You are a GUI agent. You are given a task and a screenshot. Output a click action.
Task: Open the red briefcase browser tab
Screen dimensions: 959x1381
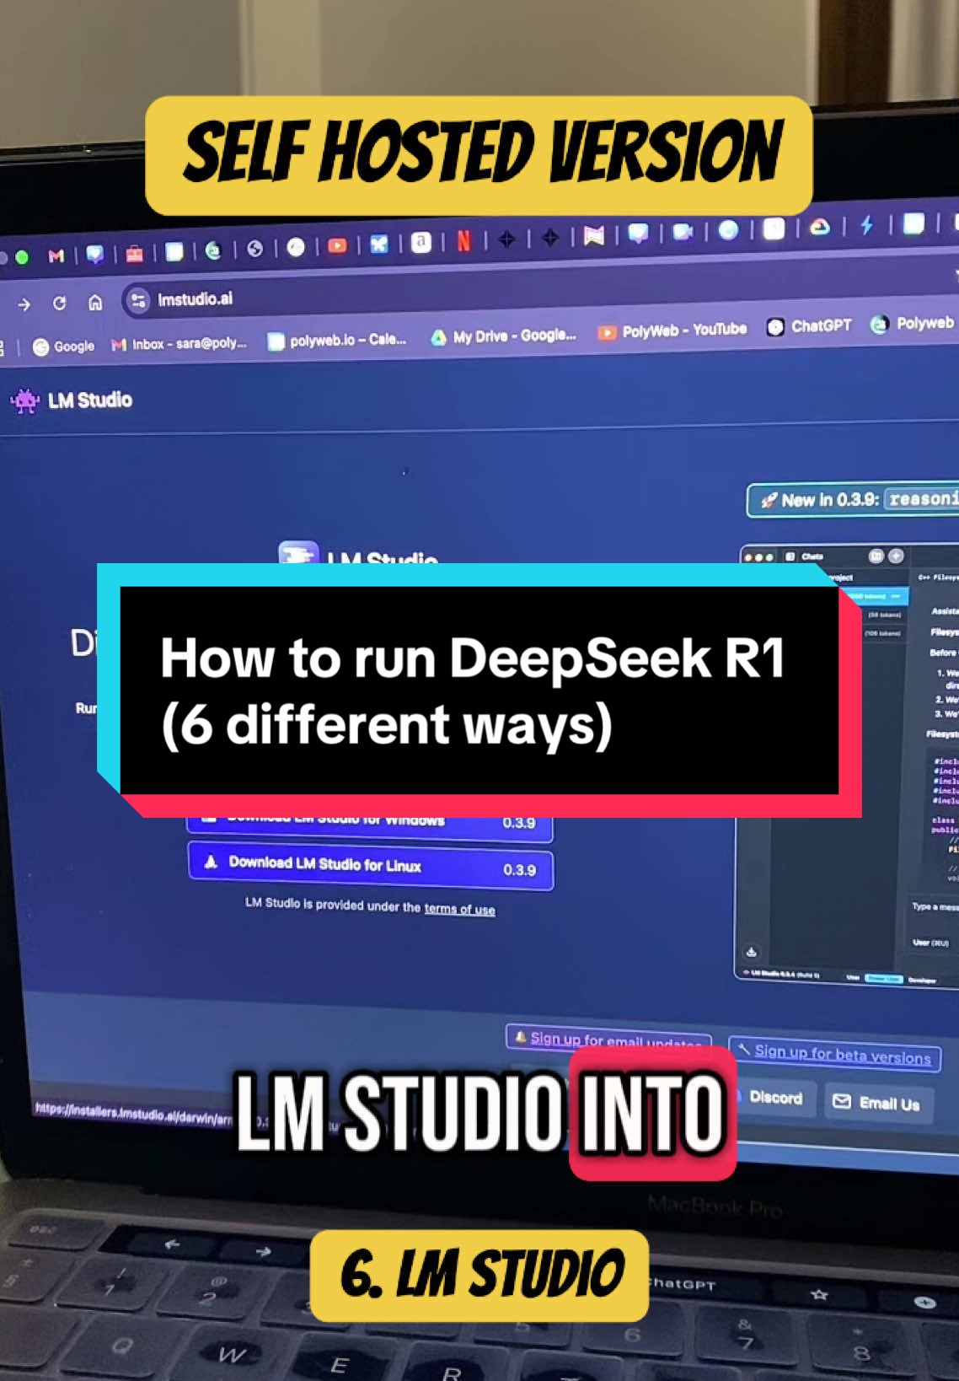[x=134, y=254]
